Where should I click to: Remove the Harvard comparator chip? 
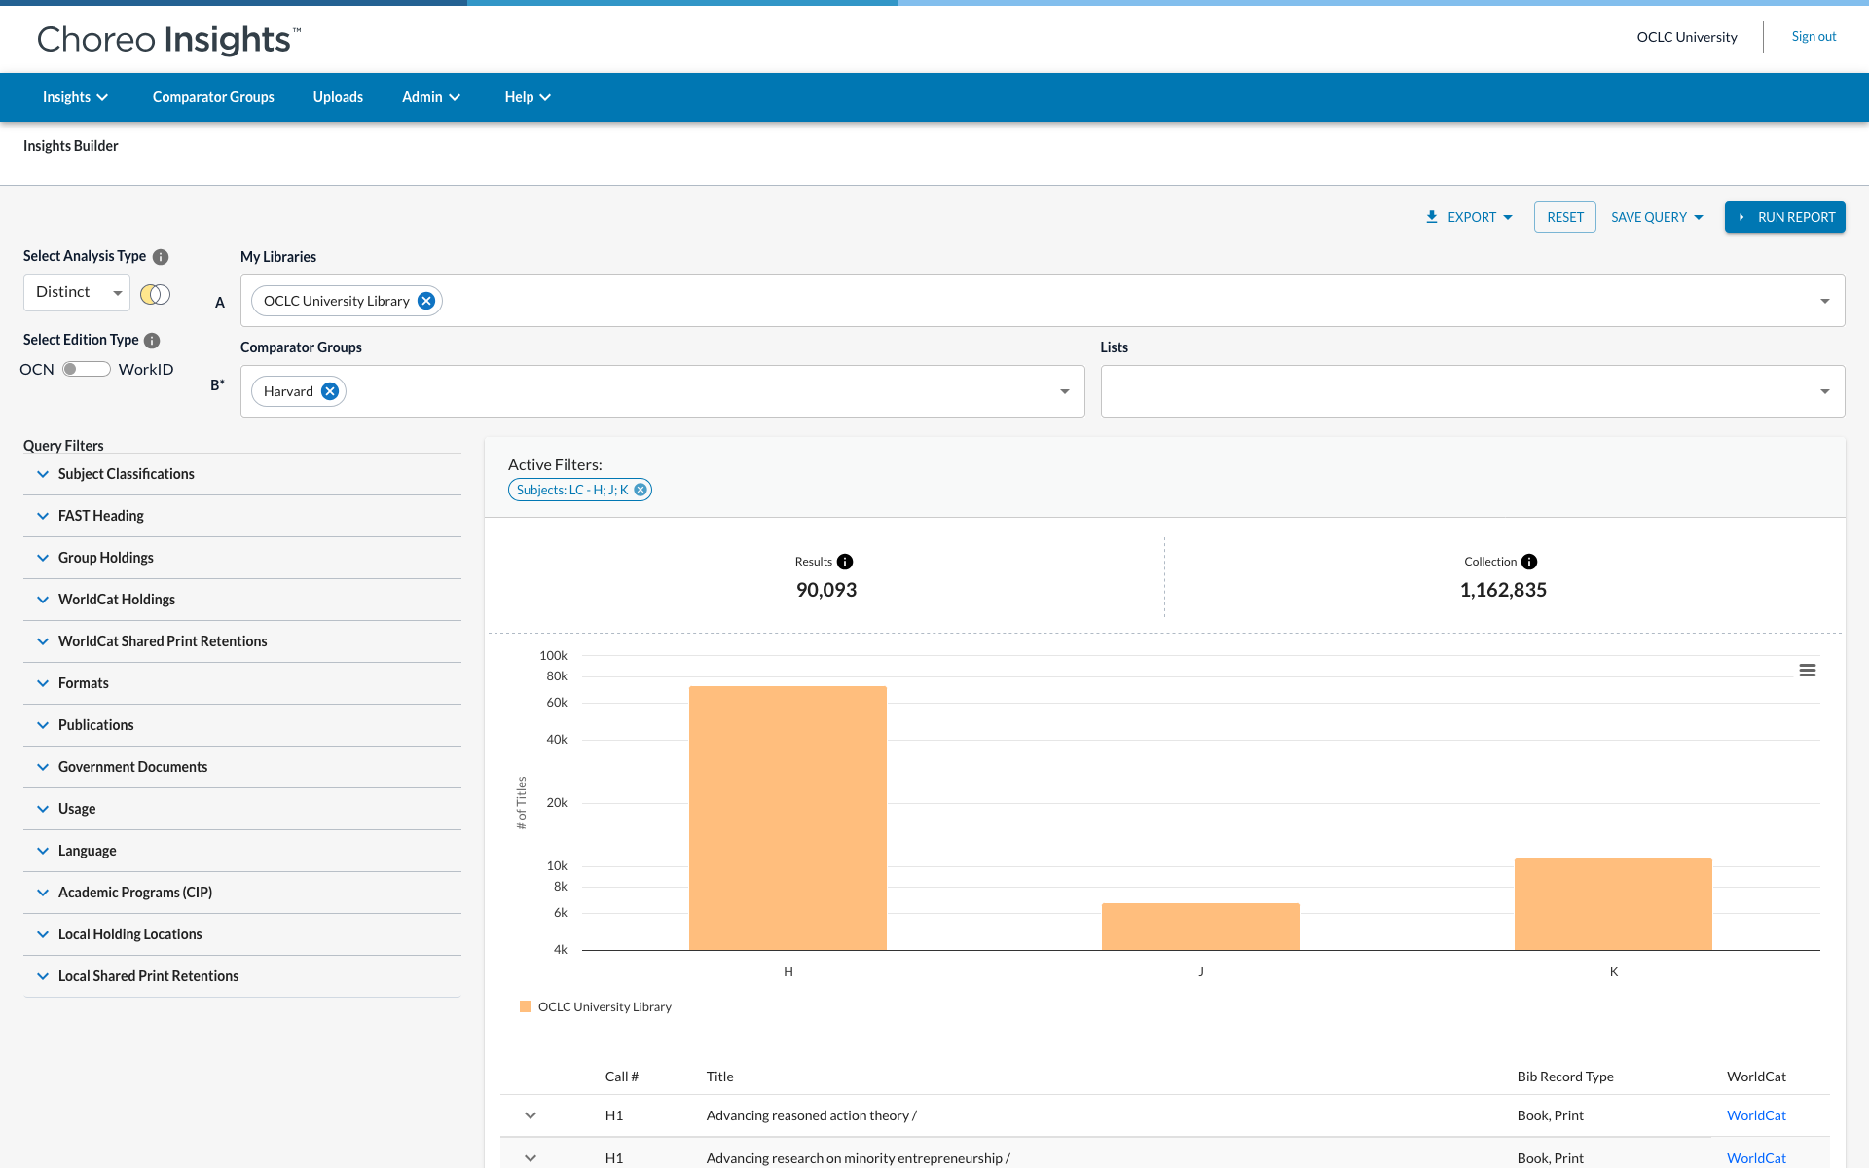[330, 391]
